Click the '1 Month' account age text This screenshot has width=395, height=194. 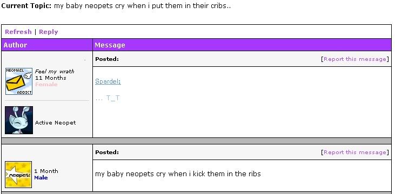[46, 171]
